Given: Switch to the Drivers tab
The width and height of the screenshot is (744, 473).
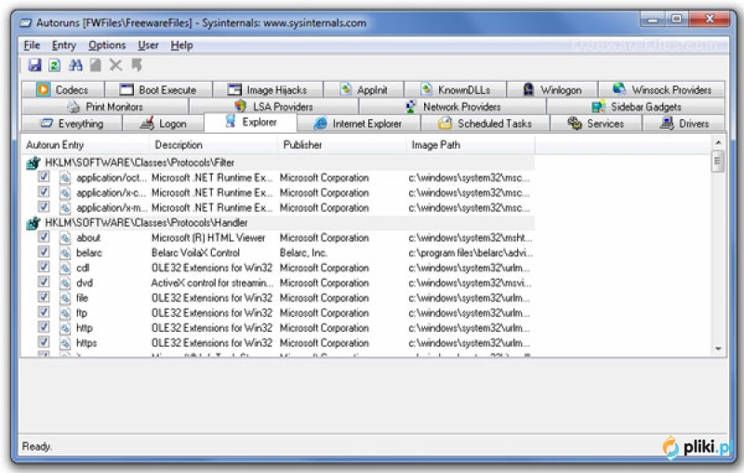Looking at the screenshot, I should point(684,124).
